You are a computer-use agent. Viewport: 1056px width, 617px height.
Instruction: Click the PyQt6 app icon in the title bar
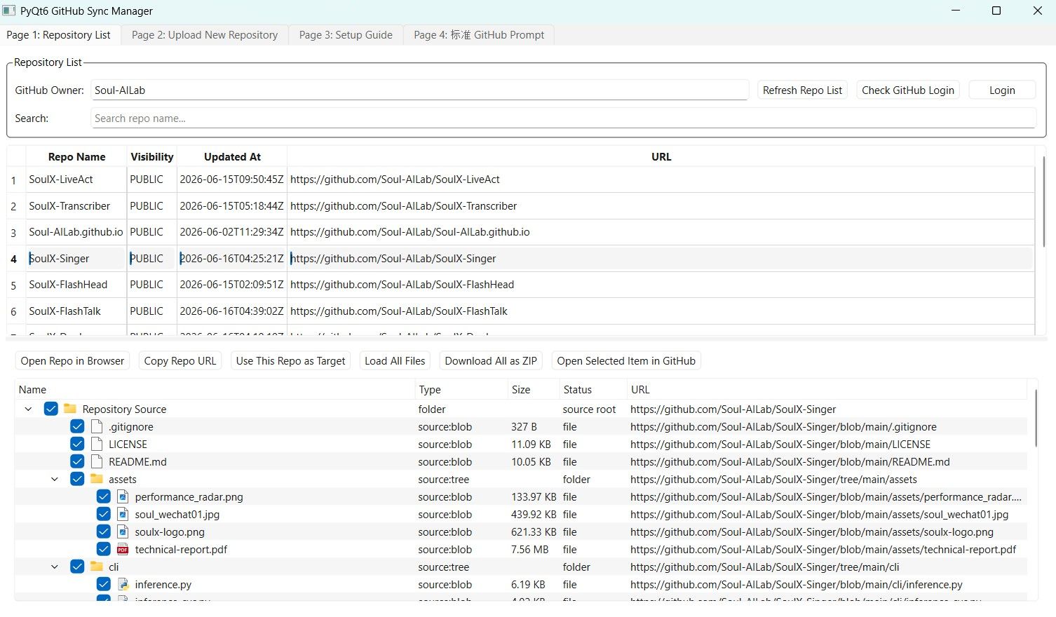9,11
